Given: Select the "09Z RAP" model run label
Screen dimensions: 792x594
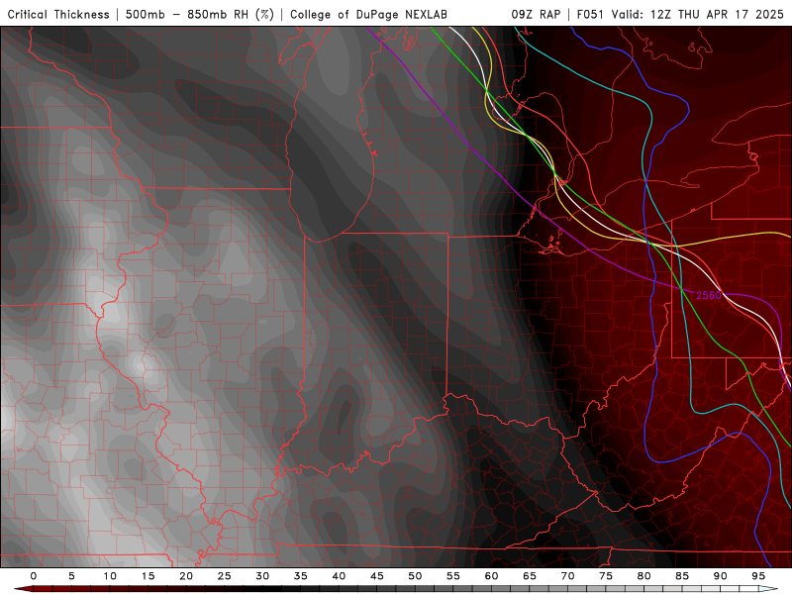Looking at the screenshot, I should tap(536, 14).
